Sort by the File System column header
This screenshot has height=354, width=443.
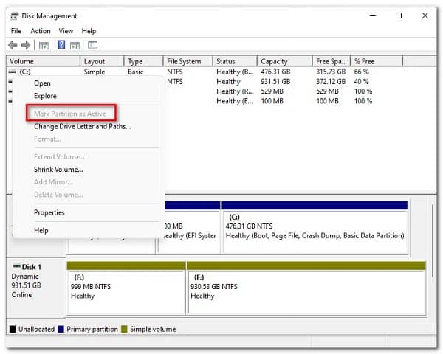click(188, 61)
